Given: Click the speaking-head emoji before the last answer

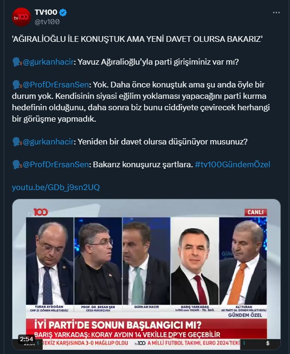Looking at the screenshot, I should (x=17, y=164).
